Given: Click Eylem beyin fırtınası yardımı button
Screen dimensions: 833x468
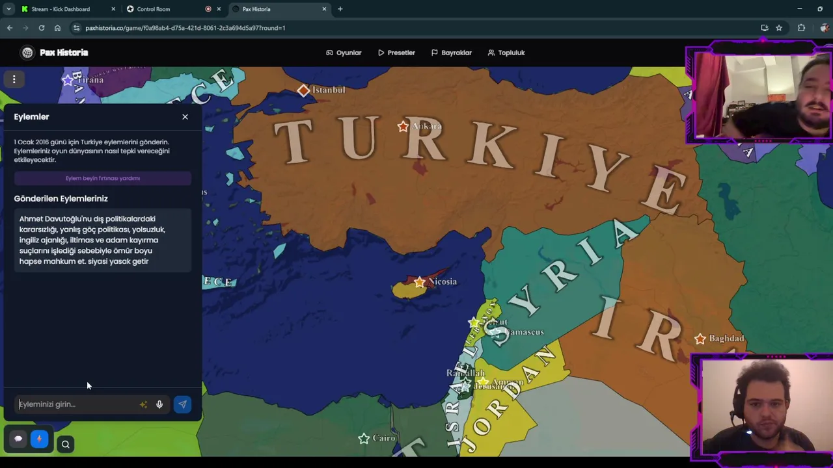Looking at the screenshot, I should pos(103,178).
